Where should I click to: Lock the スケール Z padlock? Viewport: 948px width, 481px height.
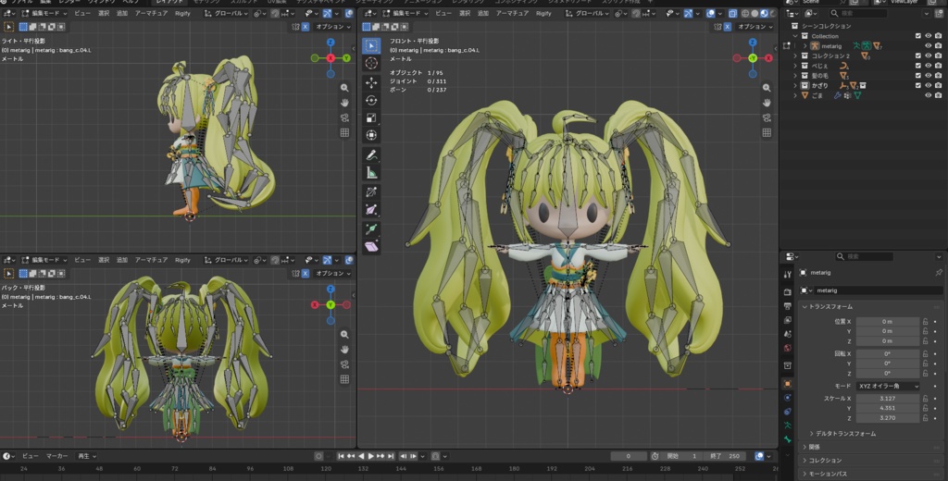[925, 417]
